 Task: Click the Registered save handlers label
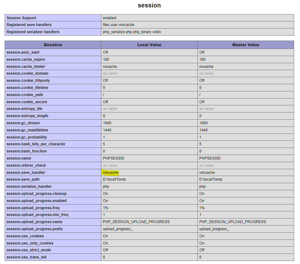pyautogui.click(x=29, y=25)
